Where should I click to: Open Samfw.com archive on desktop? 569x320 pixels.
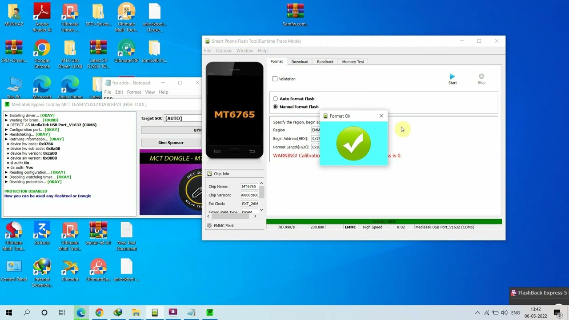pyautogui.click(x=295, y=15)
